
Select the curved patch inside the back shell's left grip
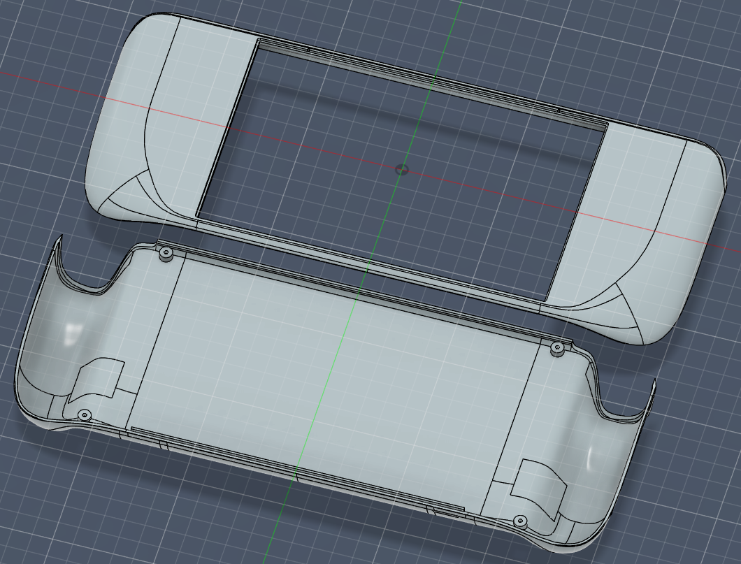pyautogui.click(x=97, y=381)
